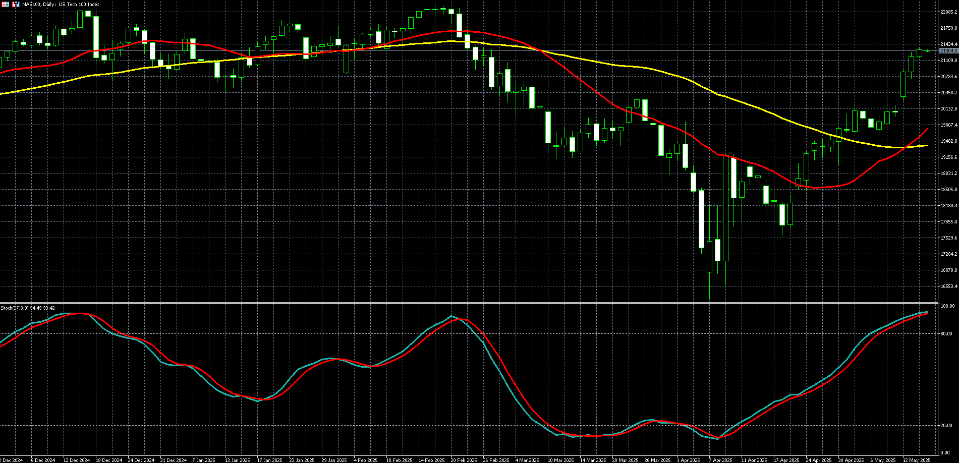Screen dimensions: 959x463
Task: Click the latest small candlestick at far right
Action: coord(928,50)
